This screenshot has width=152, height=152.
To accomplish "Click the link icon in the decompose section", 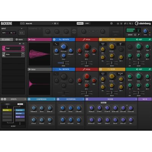I will 74,31.
